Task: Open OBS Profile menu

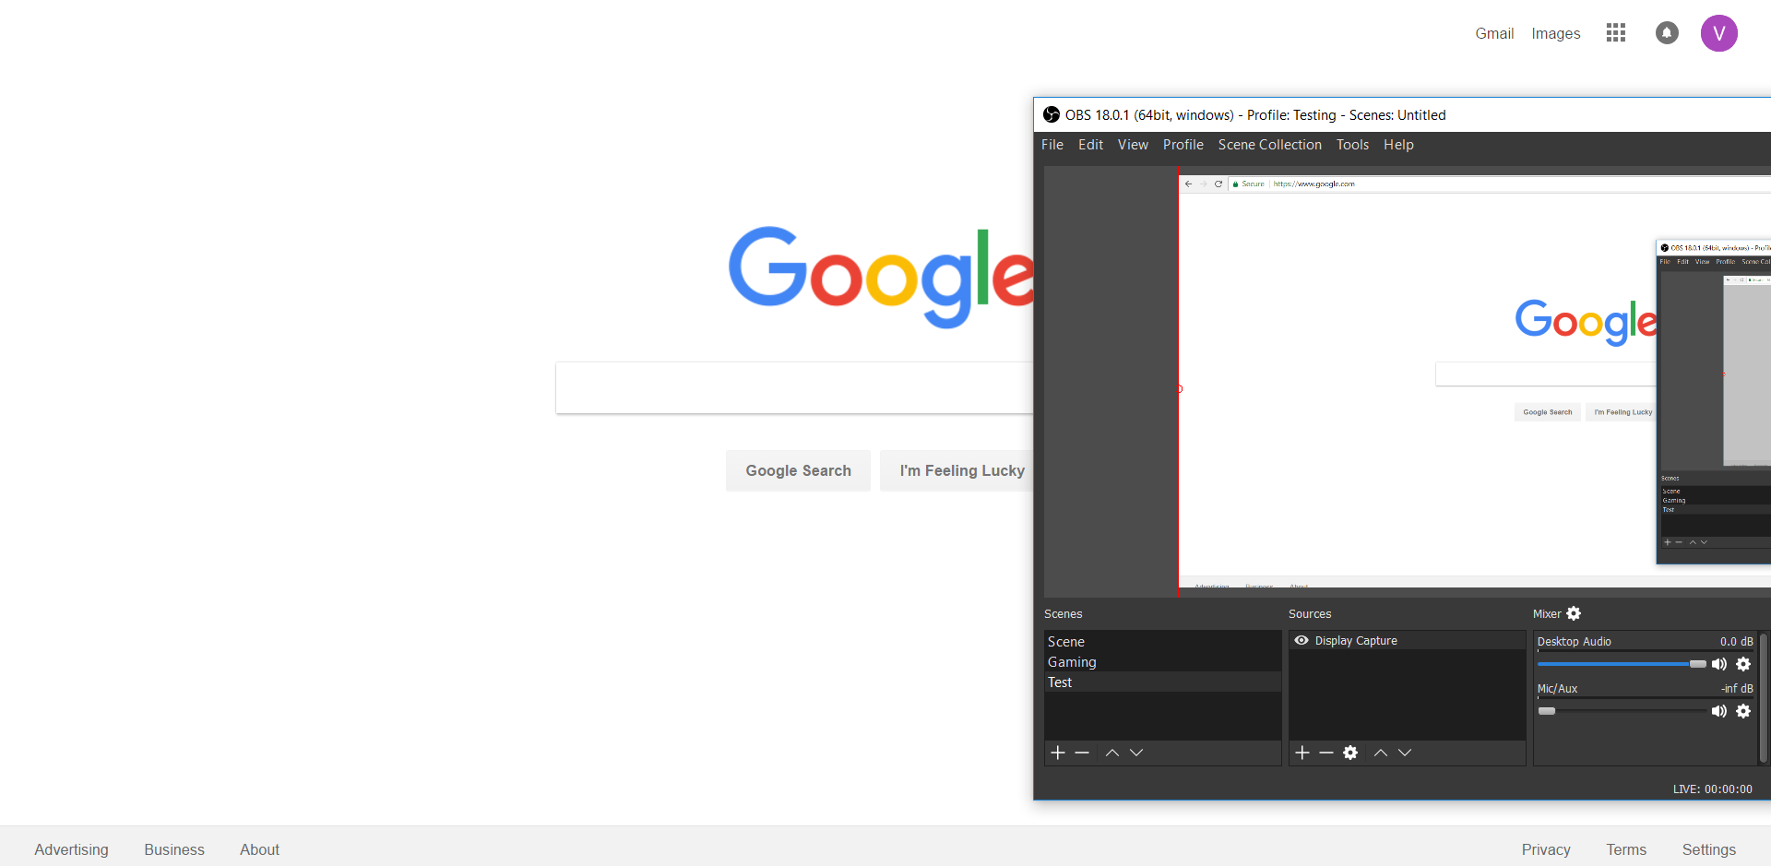Action: click(1183, 145)
